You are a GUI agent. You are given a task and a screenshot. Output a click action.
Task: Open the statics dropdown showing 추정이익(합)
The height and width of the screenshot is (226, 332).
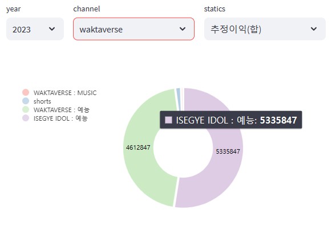point(265,29)
